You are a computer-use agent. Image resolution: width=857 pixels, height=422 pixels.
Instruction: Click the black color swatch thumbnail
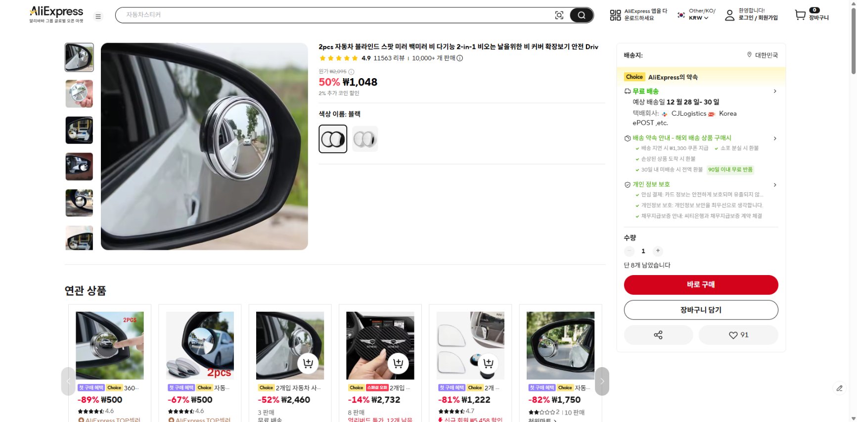pos(333,139)
